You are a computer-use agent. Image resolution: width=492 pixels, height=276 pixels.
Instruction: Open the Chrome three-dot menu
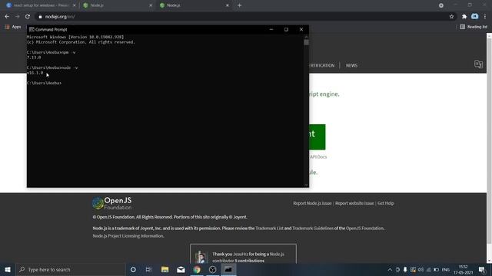coord(485,17)
